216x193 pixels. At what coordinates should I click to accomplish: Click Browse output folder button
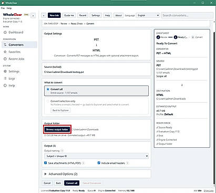[57, 130]
